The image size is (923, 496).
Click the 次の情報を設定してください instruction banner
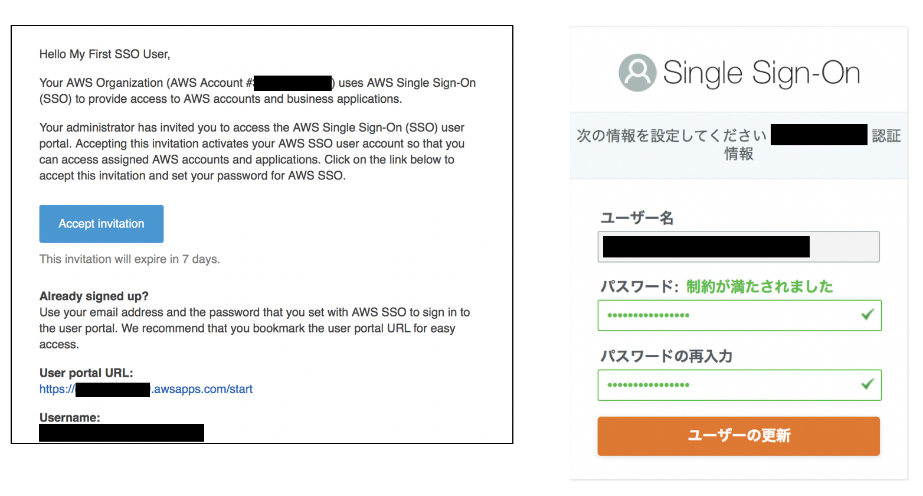coord(672,136)
